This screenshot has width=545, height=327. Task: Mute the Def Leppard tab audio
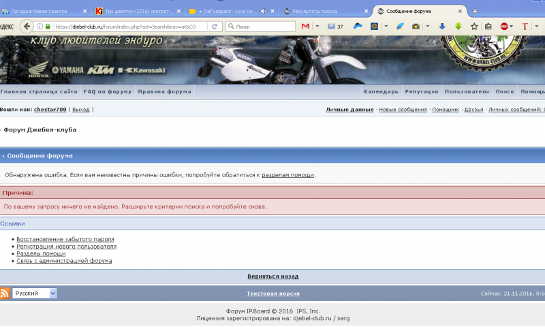pos(263,11)
